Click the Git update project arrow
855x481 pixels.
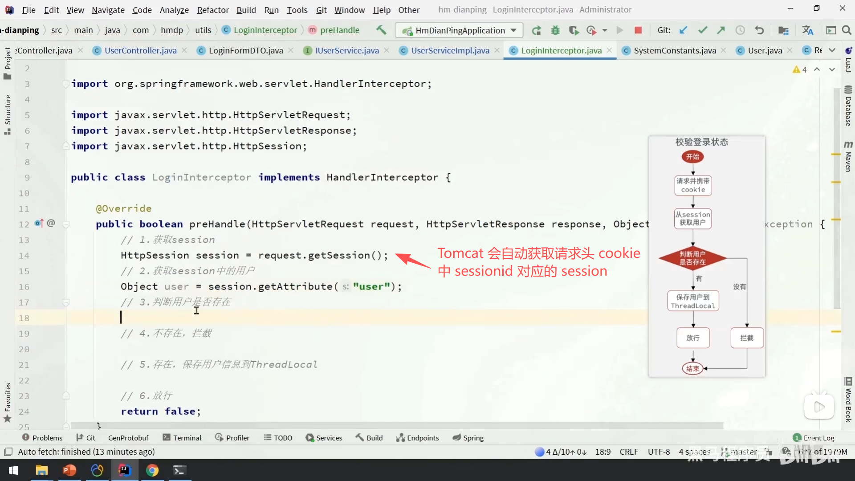point(683,30)
